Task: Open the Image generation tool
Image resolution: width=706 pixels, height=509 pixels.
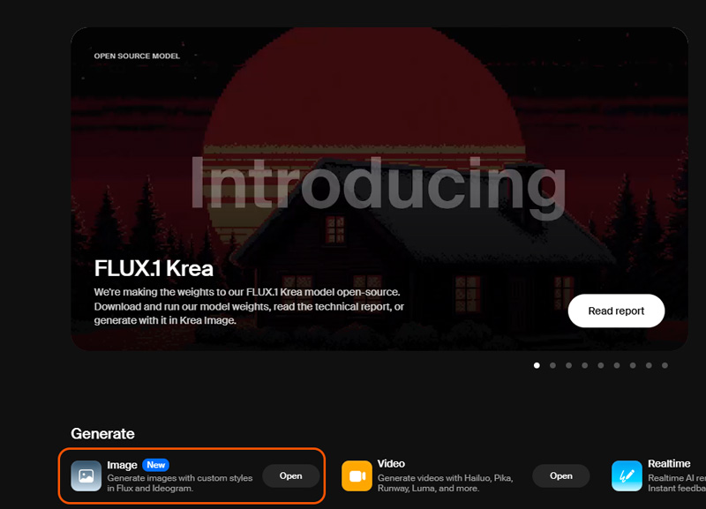Action: (291, 475)
